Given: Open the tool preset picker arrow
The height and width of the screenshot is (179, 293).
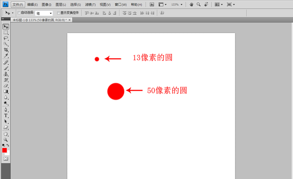Looking at the screenshot, I should 13,13.
